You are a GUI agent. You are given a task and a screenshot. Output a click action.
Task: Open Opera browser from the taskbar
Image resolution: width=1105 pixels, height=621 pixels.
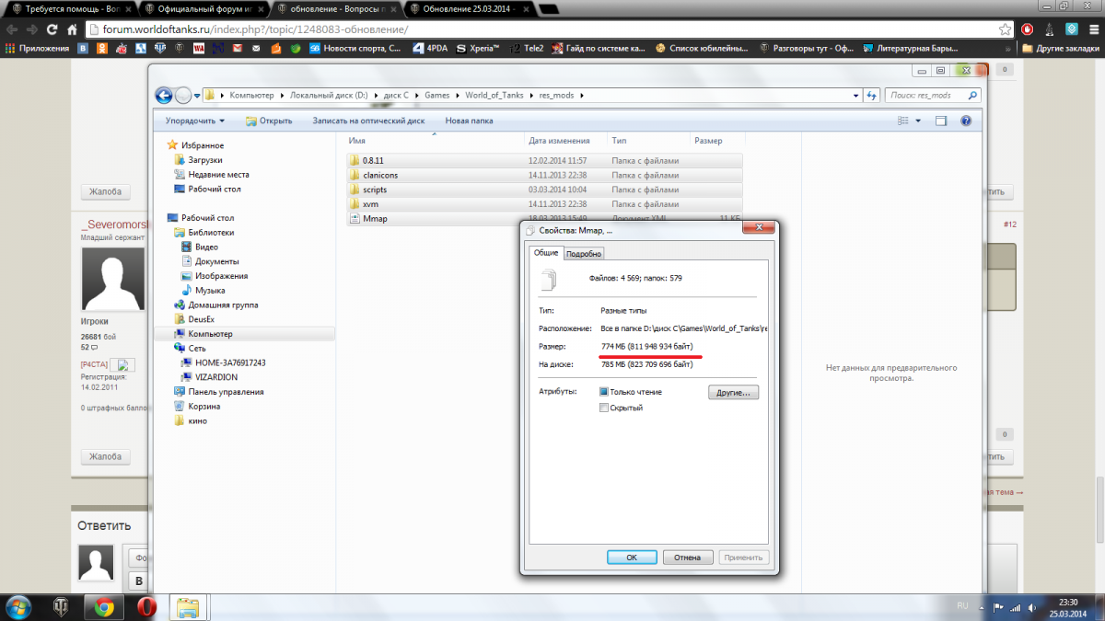tap(147, 606)
